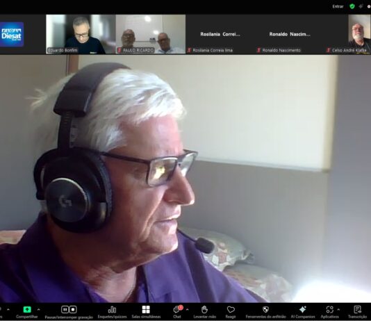
Task: Click the muted mic icon beside Ronaldo Nascimento
Action: point(259,50)
